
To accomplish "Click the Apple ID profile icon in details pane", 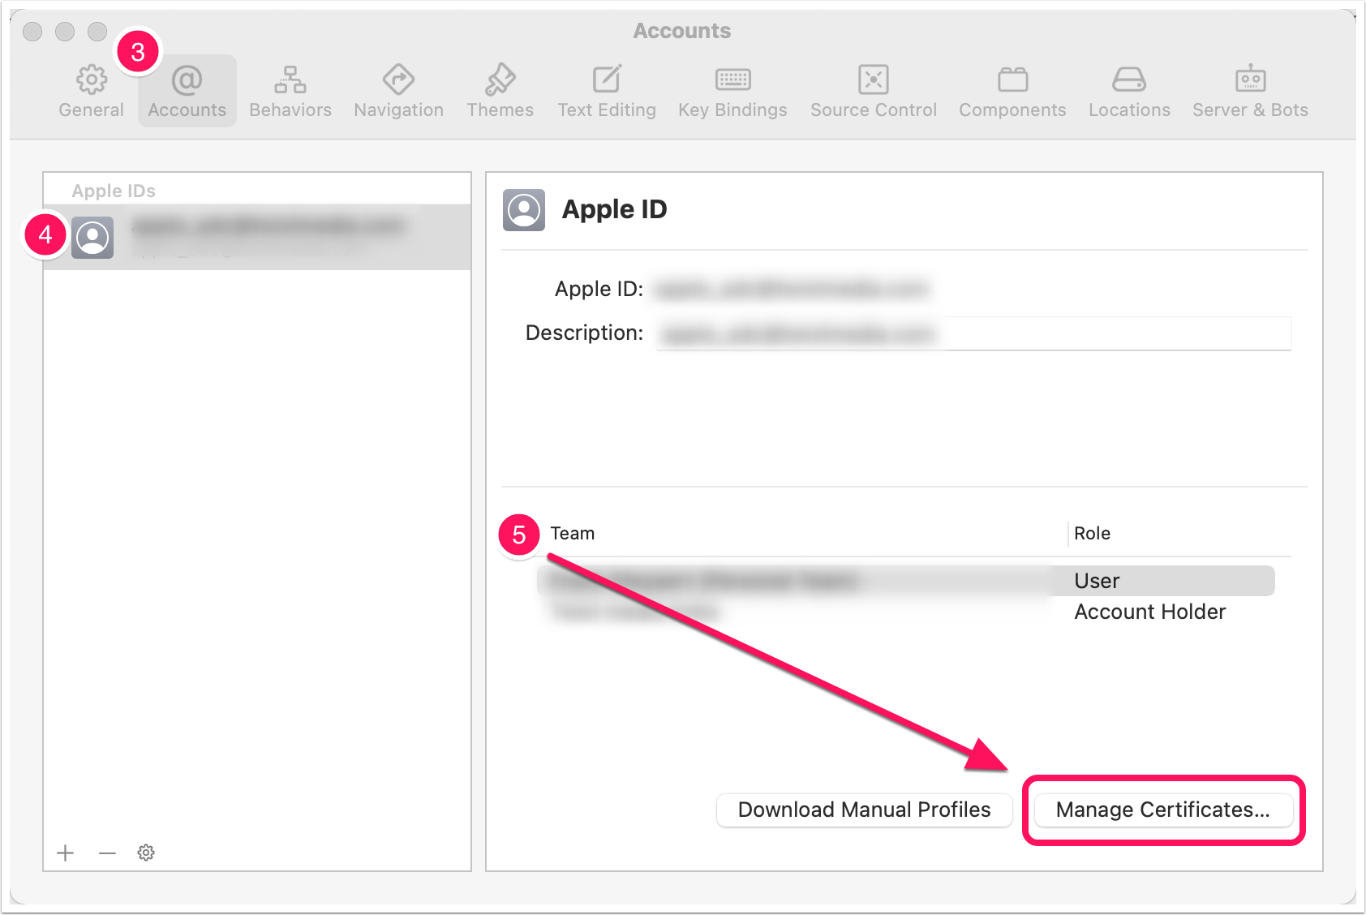I will point(524,210).
